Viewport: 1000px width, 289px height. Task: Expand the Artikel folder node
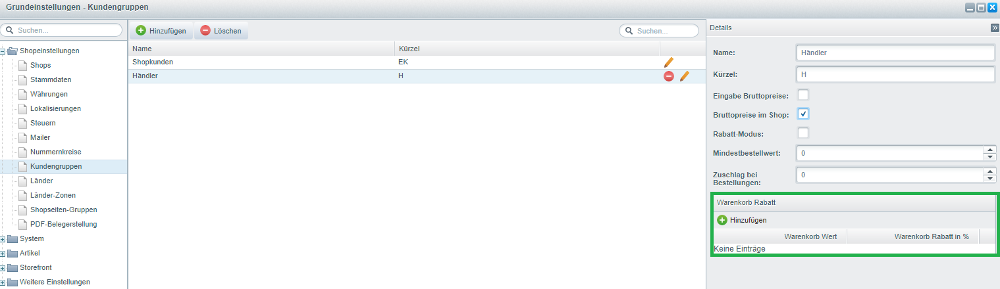3,254
